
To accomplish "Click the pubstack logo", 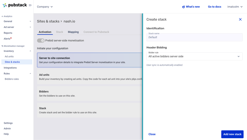I will coord(15,5).
